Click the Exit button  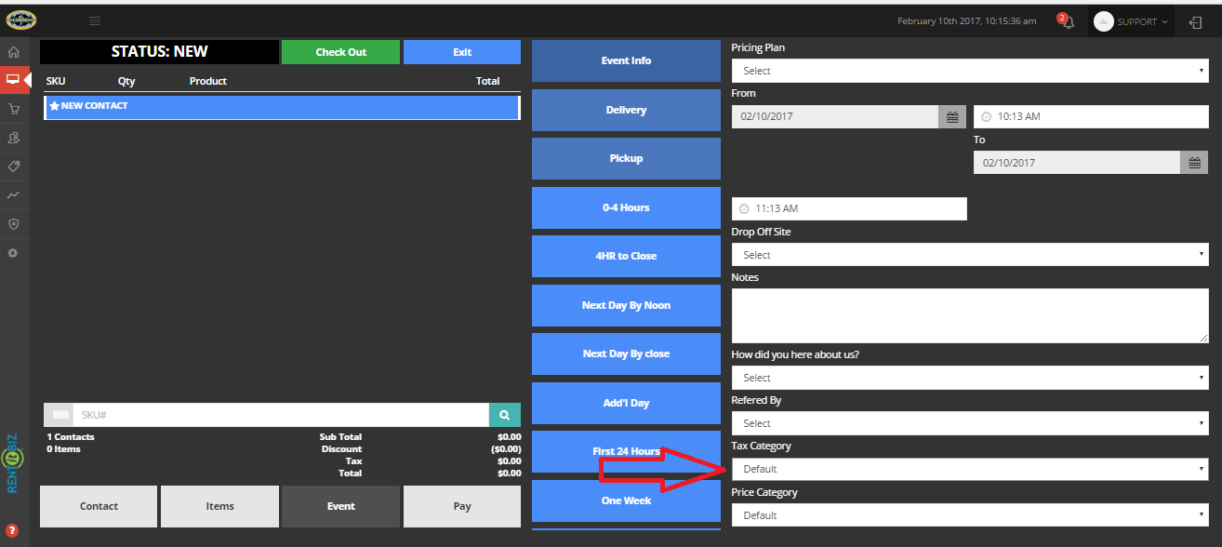click(x=462, y=52)
